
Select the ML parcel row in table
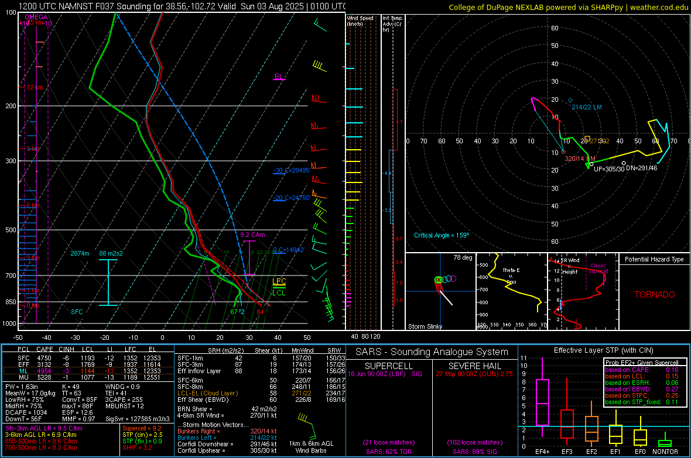pos(88,371)
